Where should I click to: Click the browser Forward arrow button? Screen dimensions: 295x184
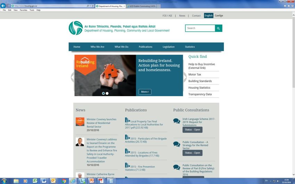click(x=8, y=6)
